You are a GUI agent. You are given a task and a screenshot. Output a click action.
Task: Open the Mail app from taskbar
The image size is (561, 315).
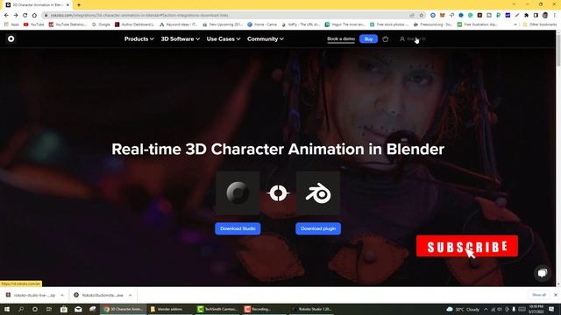click(x=78, y=309)
